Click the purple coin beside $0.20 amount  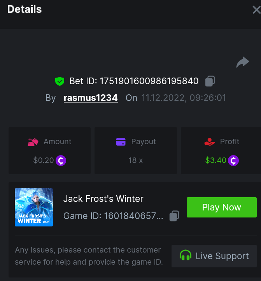pyautogui.click(x=61, y=161)
